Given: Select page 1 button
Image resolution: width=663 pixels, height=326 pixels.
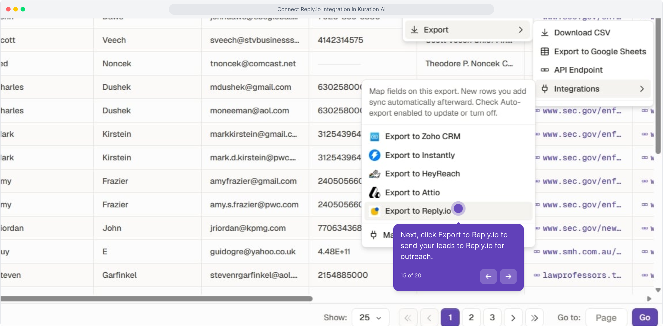Looking at the screenshot, I should (450, 318).
